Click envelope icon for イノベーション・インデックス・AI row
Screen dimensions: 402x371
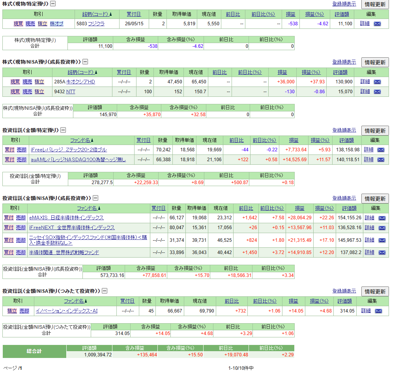378,311
